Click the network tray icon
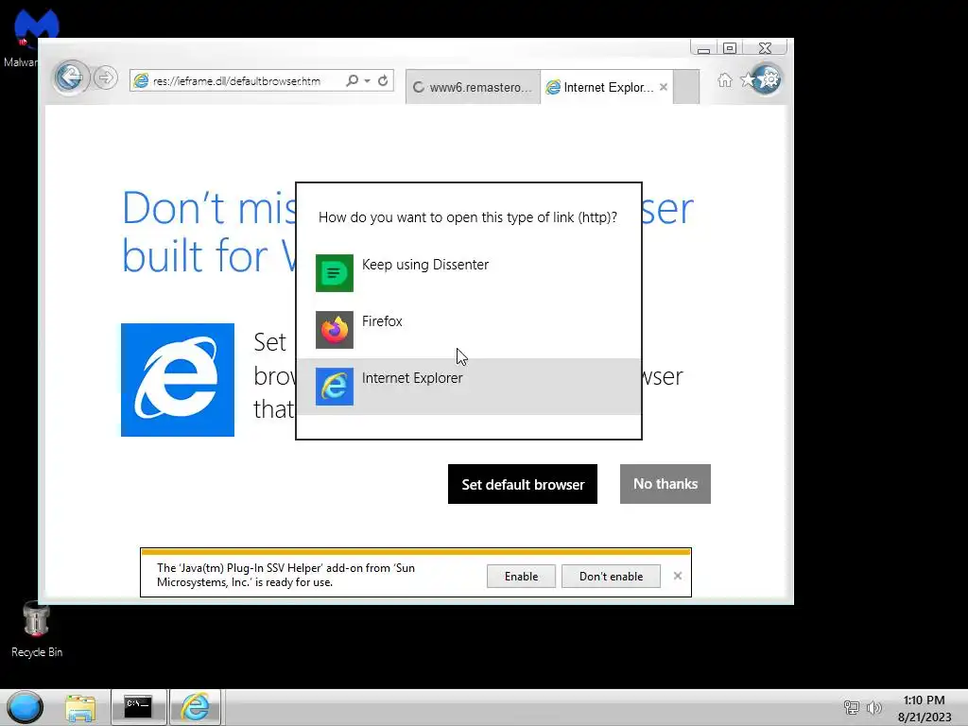The height and width of the screenshot is (726, 968). tap(852, 707)
